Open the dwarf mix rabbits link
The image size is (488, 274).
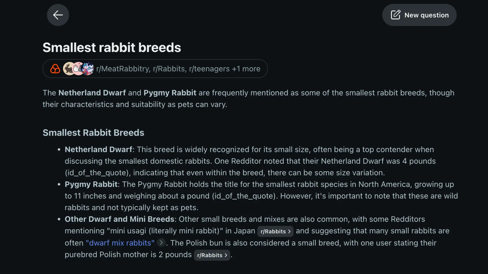click(120, 243)
